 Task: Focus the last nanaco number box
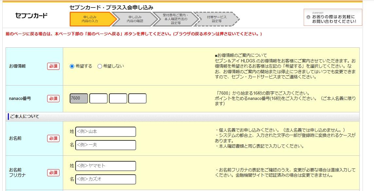coord(137,98)
